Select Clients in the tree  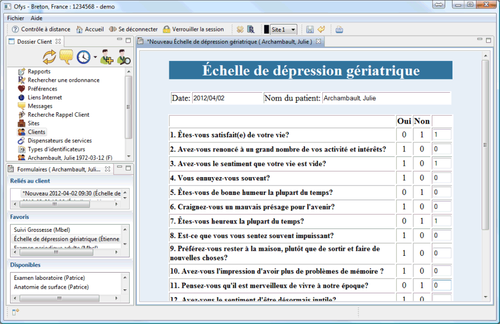36,132
